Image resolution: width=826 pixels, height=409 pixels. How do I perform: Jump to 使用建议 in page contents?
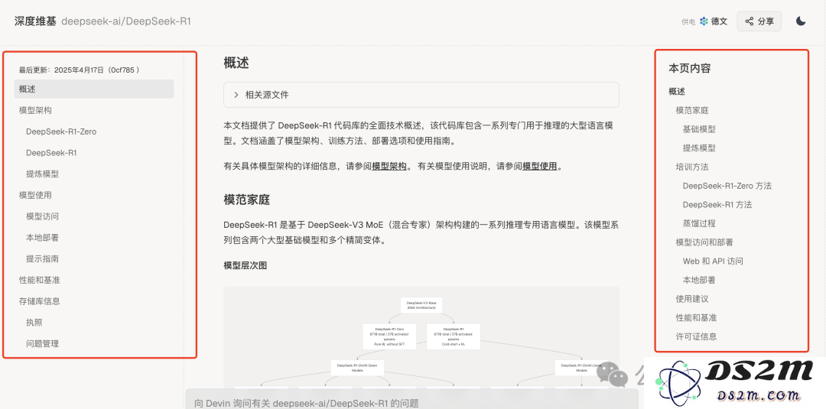692,299
